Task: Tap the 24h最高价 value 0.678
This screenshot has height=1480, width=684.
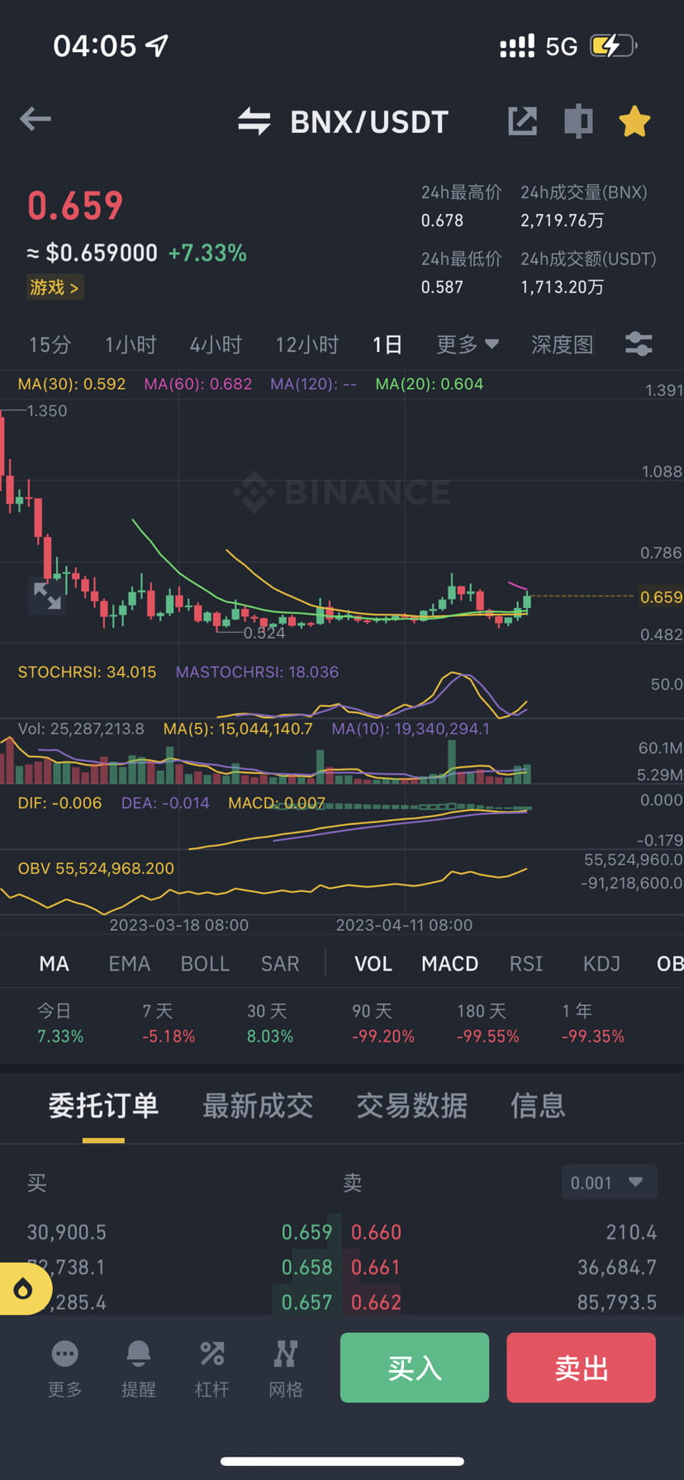Action: pyautogui.click(x=442, y=221)
